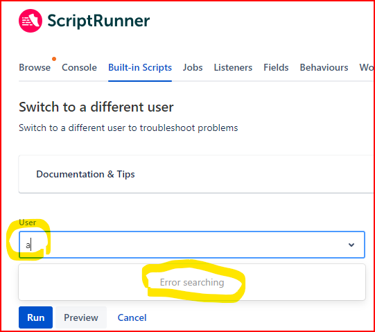Open the Fields tab
Image resolution: width=375 pixels, height=332 pixels.
276,68
